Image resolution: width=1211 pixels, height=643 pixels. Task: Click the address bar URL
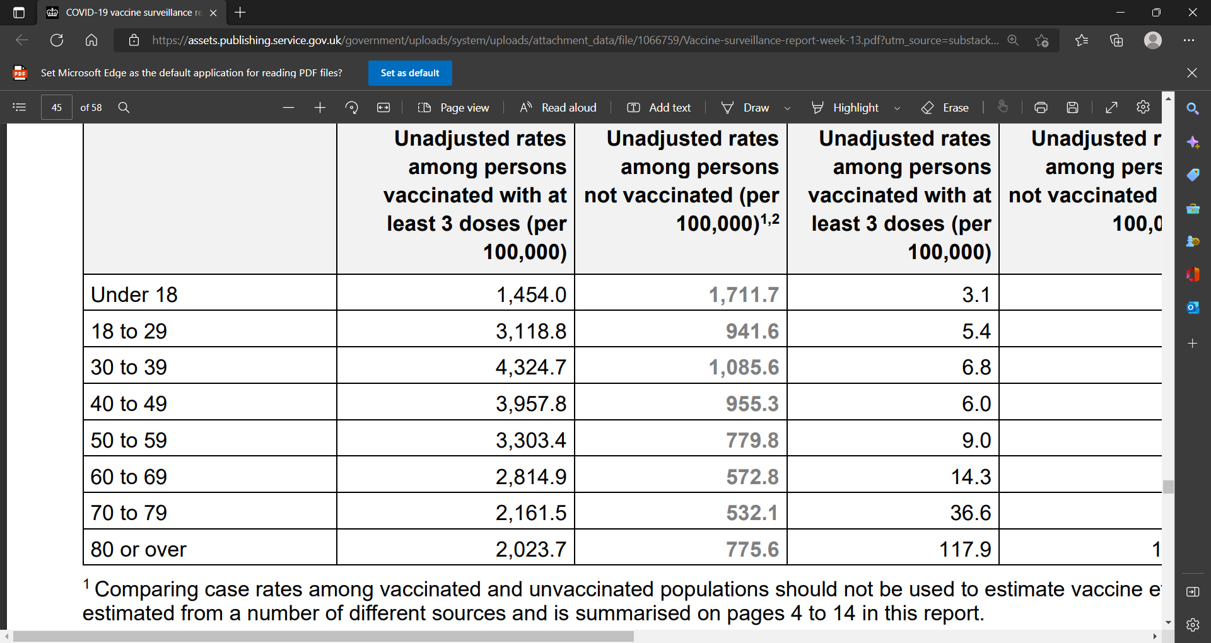[575, 40]
